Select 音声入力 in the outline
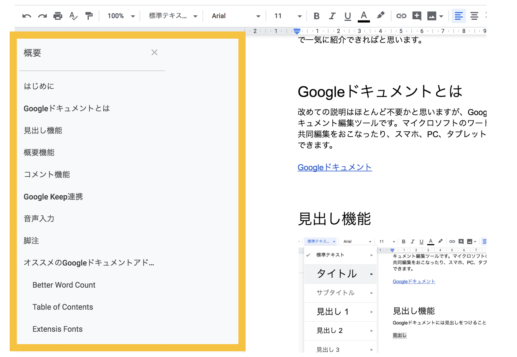The image size is (517, 357). (39, 219)
